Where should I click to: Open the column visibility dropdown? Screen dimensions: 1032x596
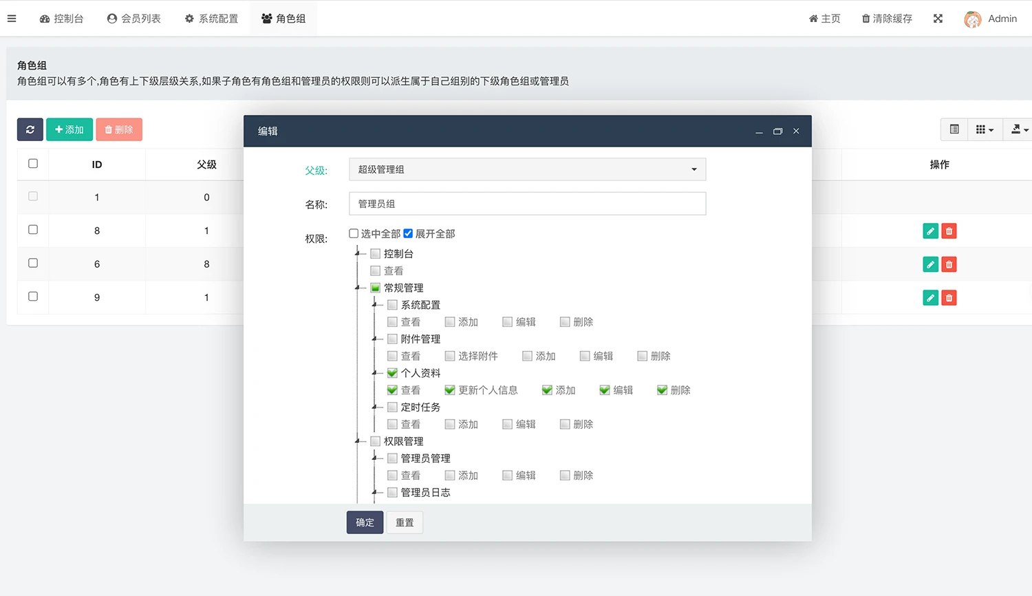click(985, 129)
